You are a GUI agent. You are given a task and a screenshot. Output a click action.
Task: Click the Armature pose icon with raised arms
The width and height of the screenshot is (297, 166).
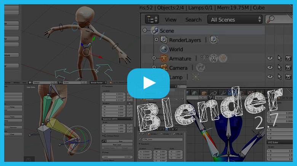(204, 58)
